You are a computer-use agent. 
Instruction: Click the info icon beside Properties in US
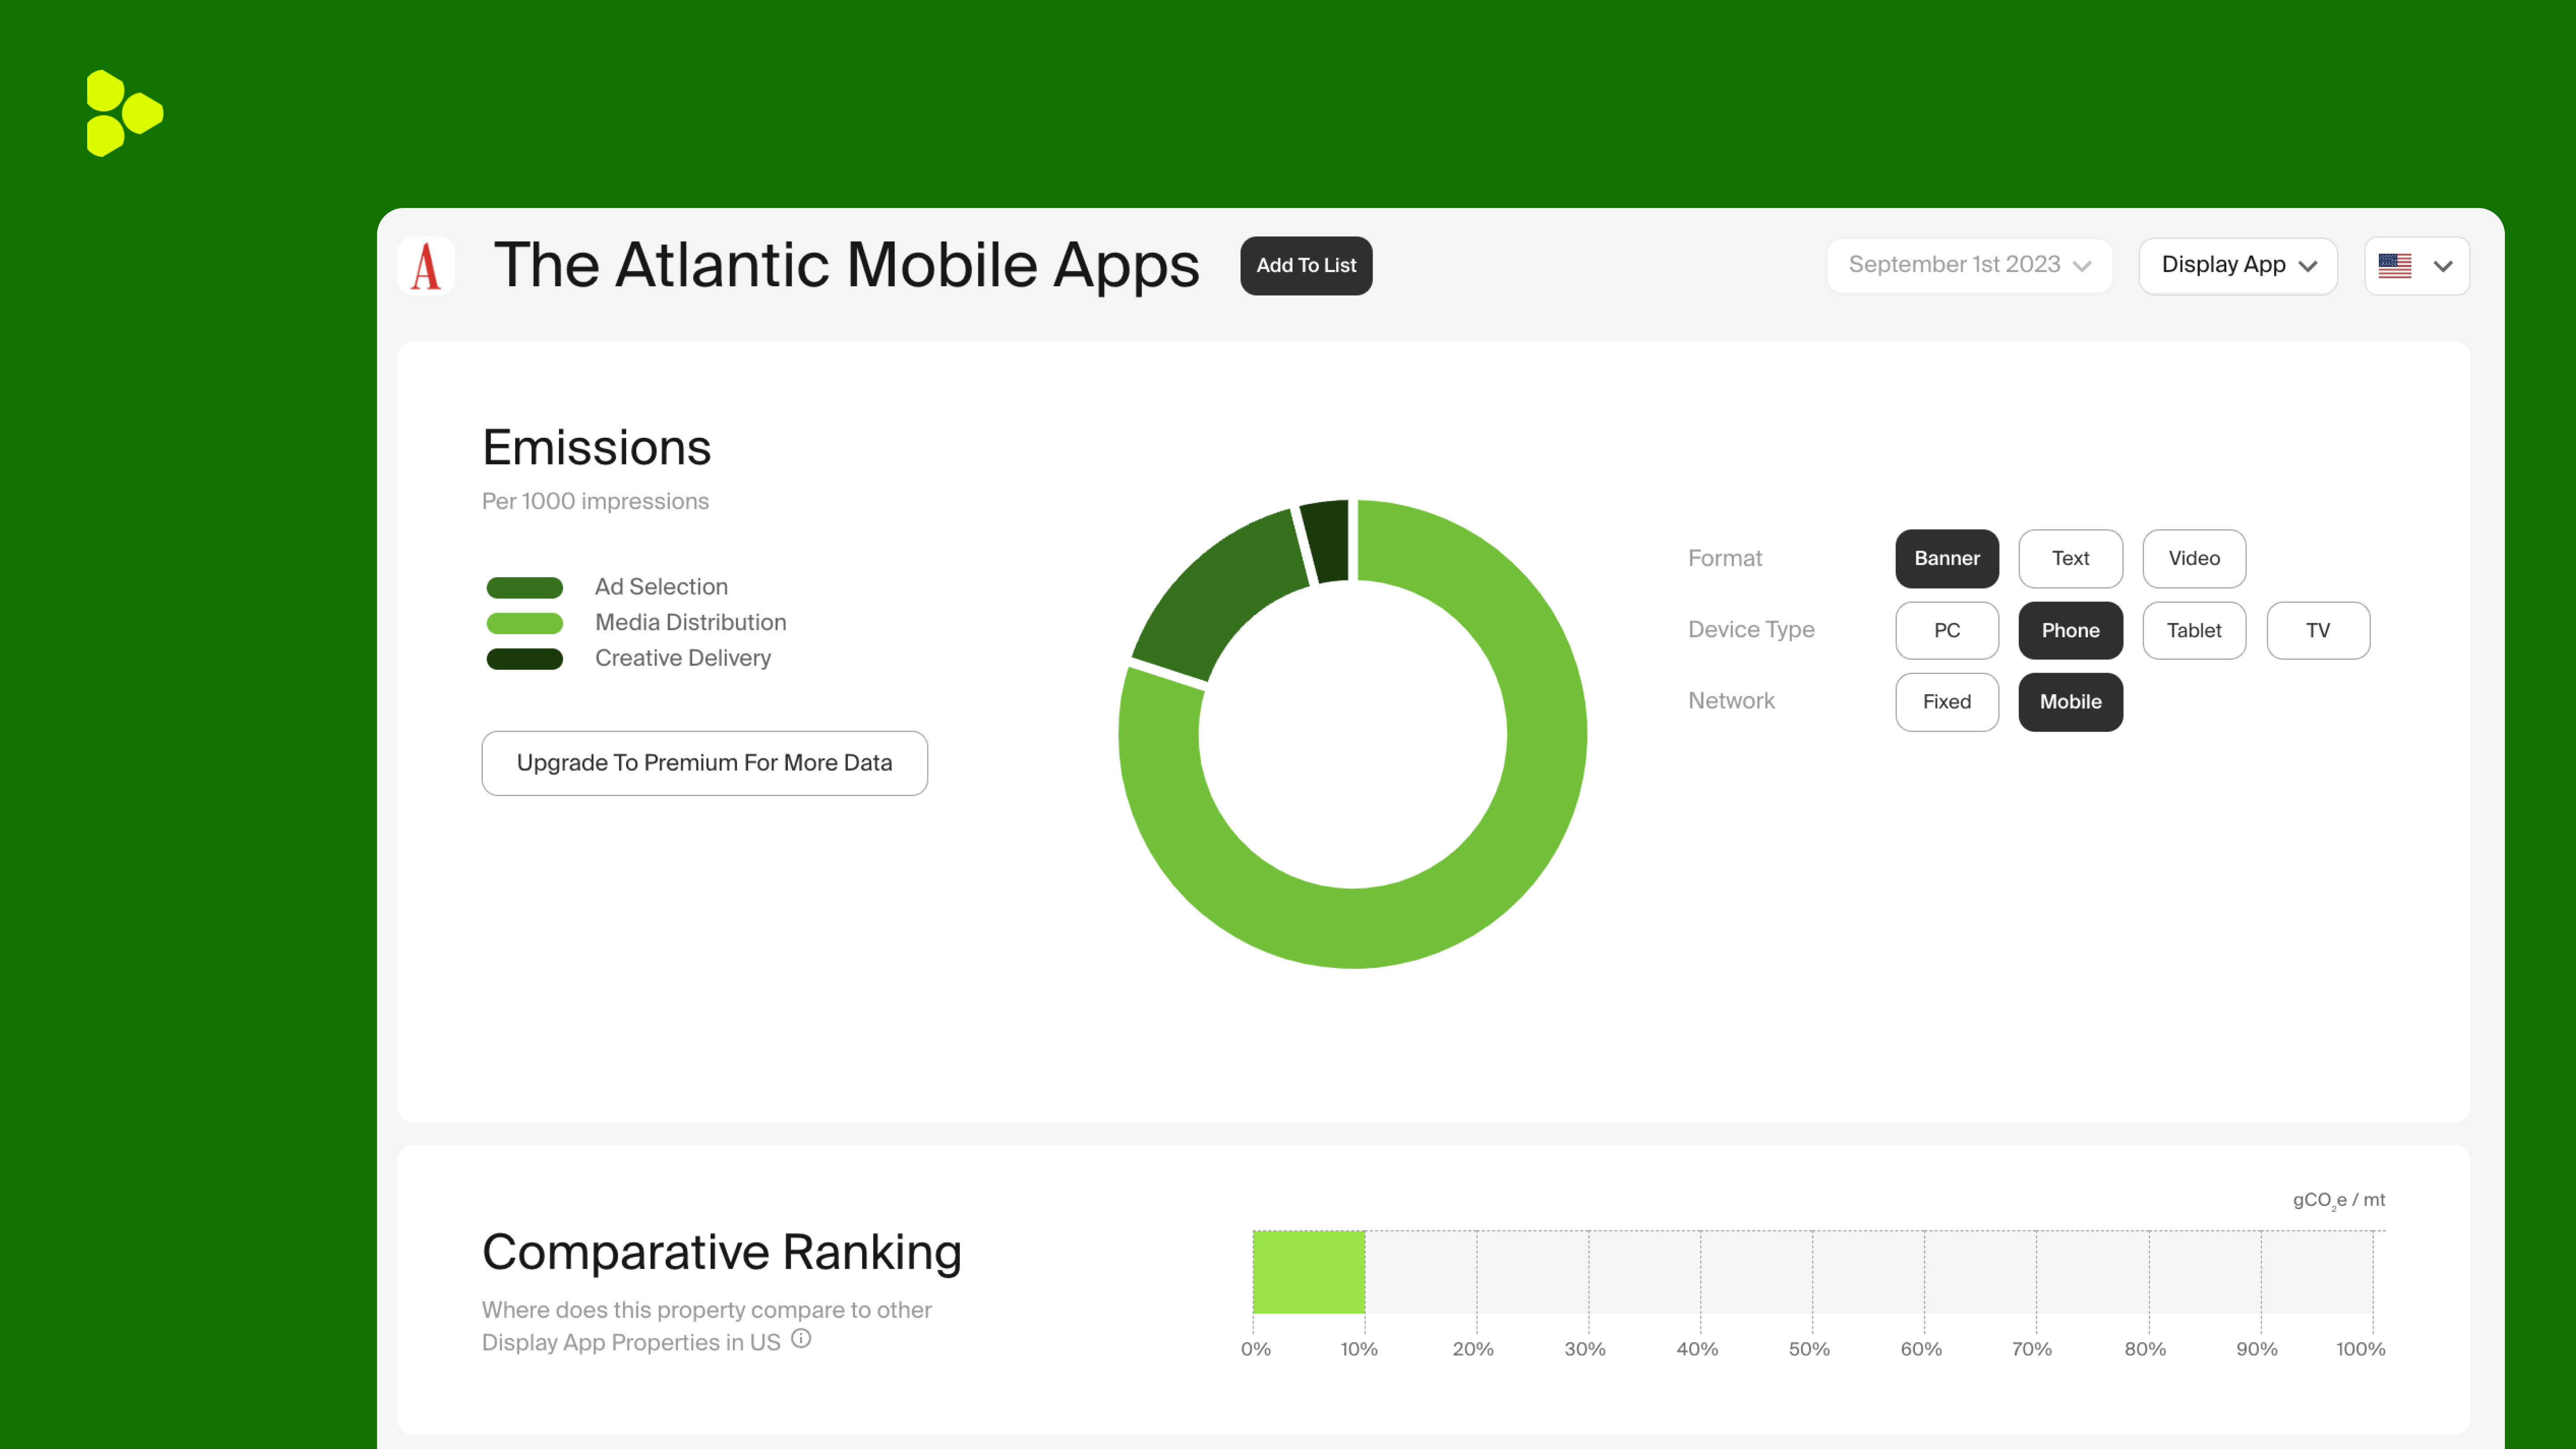801,1338
